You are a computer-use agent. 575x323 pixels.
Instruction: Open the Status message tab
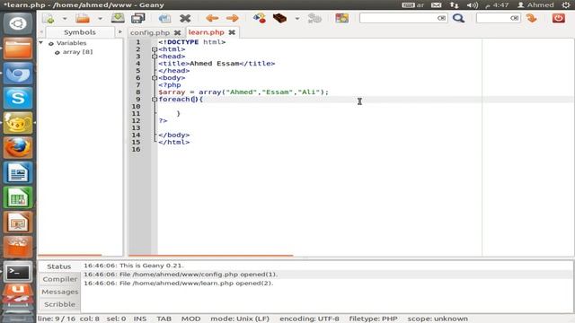click(58, 266)
